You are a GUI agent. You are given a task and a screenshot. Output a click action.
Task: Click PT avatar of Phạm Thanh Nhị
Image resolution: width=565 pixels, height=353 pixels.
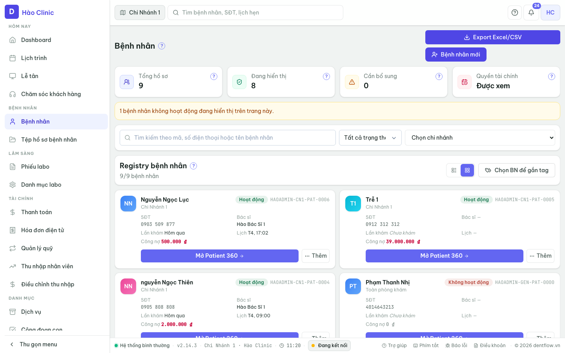[353, 286]
